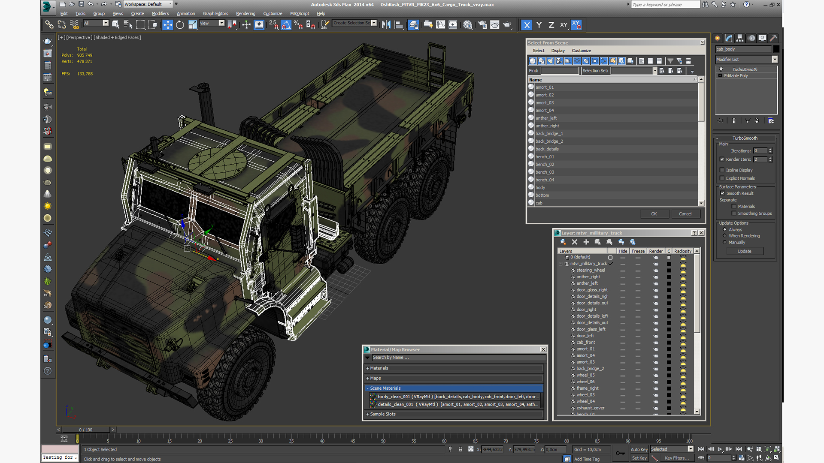
Task: Toggle Display Geometry filter in Select From Scene
Action: coord(533,61)
